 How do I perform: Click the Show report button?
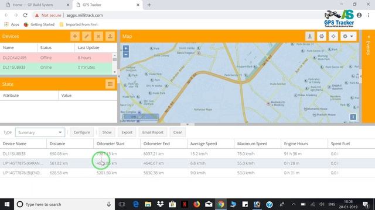[107, 132]
